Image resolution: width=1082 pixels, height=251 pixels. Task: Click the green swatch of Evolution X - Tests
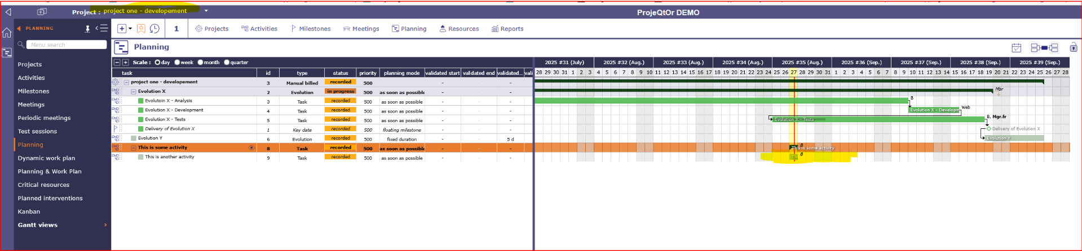tap(140, 119)
